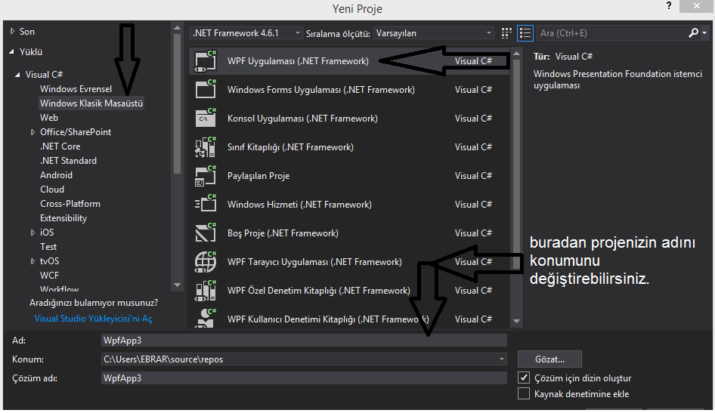Select the WCF category
The height and width of the screenshot is (413, 715).
pyautogui.click(x=49, y=276)
